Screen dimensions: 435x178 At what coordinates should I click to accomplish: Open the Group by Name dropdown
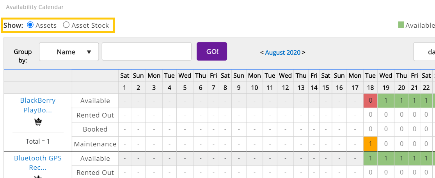point(69,52)
